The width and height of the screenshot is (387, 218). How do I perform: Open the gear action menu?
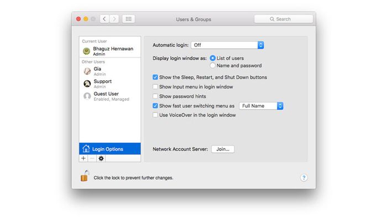coord(101,158)
